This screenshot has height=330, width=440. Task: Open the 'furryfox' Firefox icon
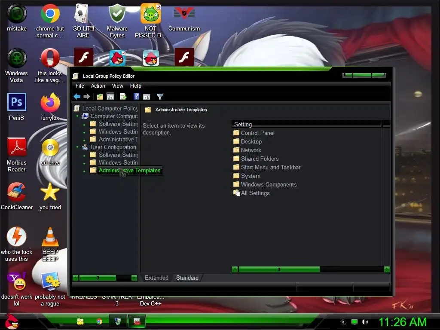(50, 107)
